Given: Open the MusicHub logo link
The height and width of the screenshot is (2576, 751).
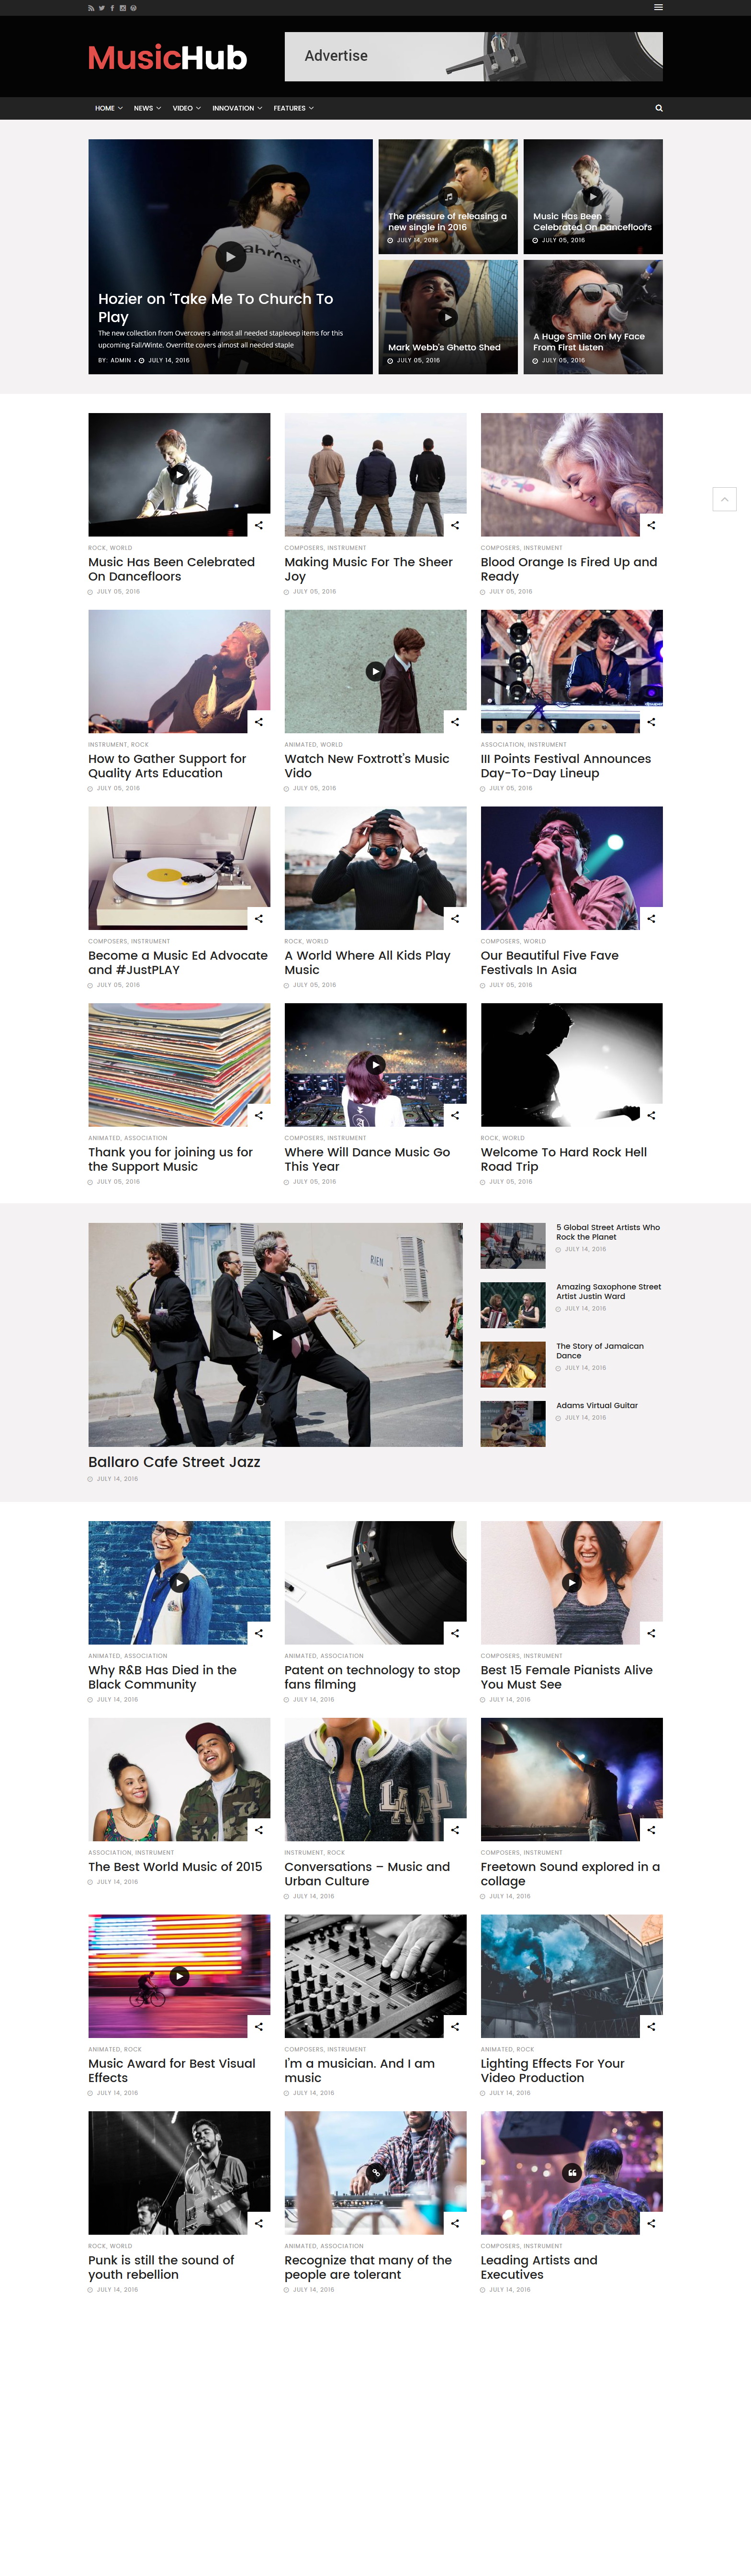Looking at the screenshot, I should tap(168, 57).
